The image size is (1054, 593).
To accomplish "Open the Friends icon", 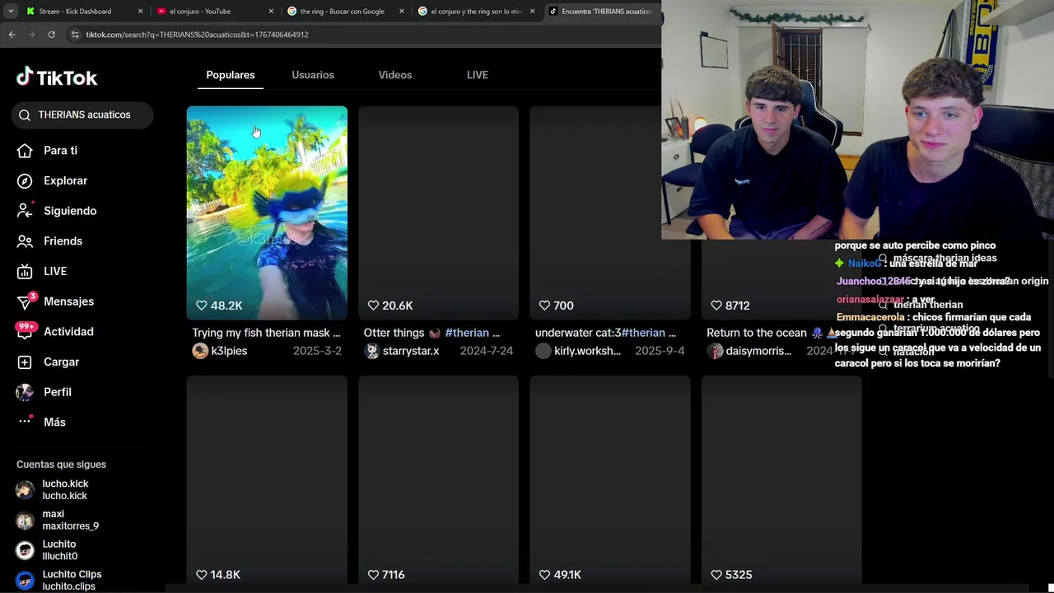I will 25,241.
